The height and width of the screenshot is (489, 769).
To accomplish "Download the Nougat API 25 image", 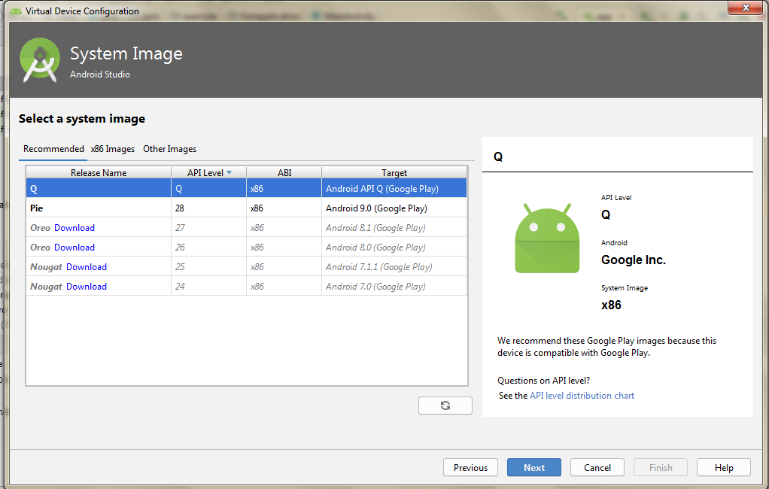I will point(87,267).
